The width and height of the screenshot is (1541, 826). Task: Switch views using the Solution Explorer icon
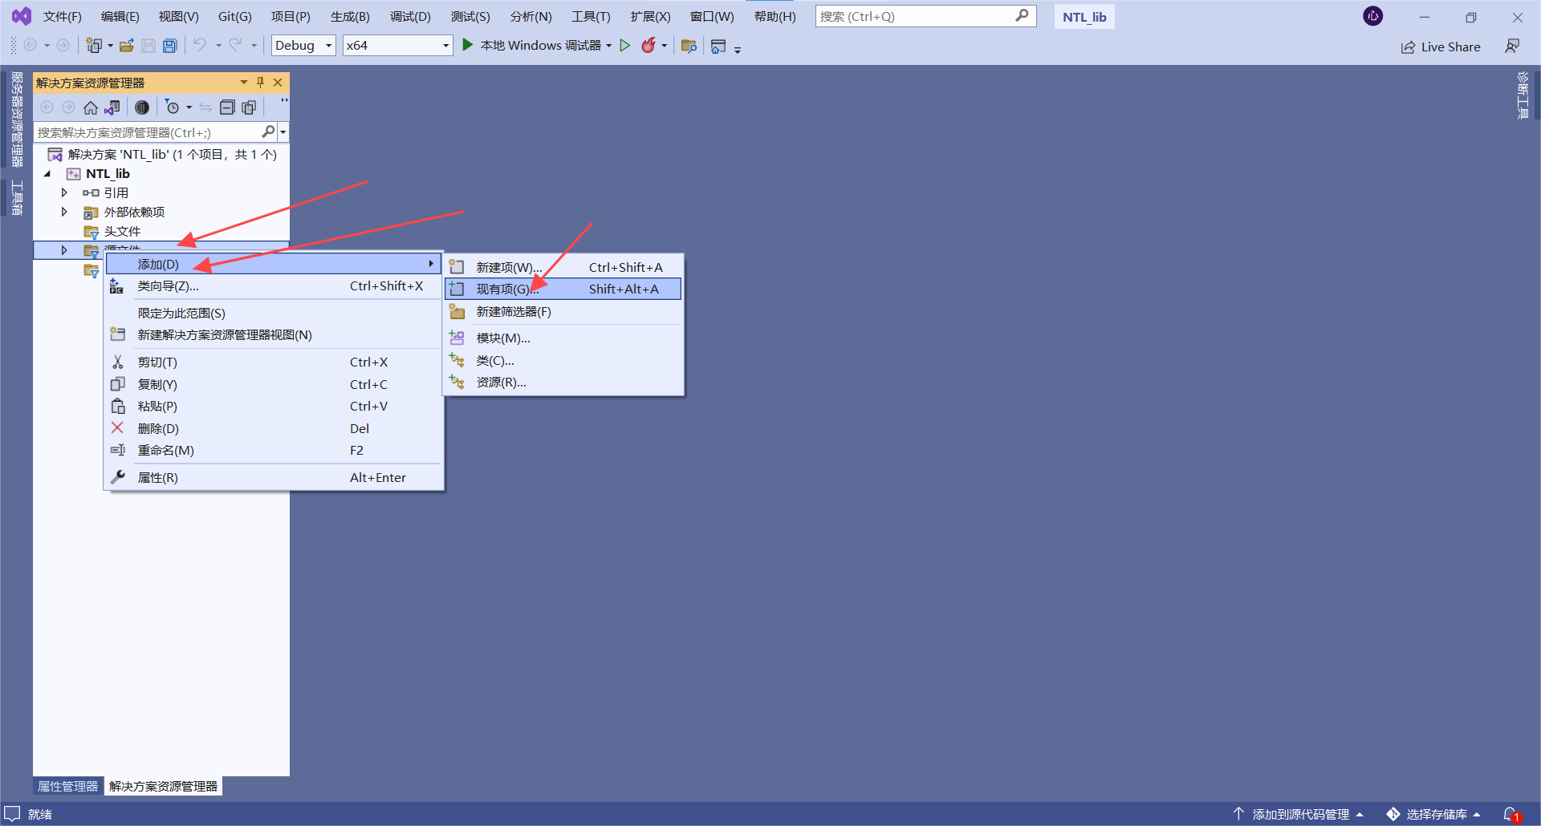pyautogui.click(x=112, y=107)
